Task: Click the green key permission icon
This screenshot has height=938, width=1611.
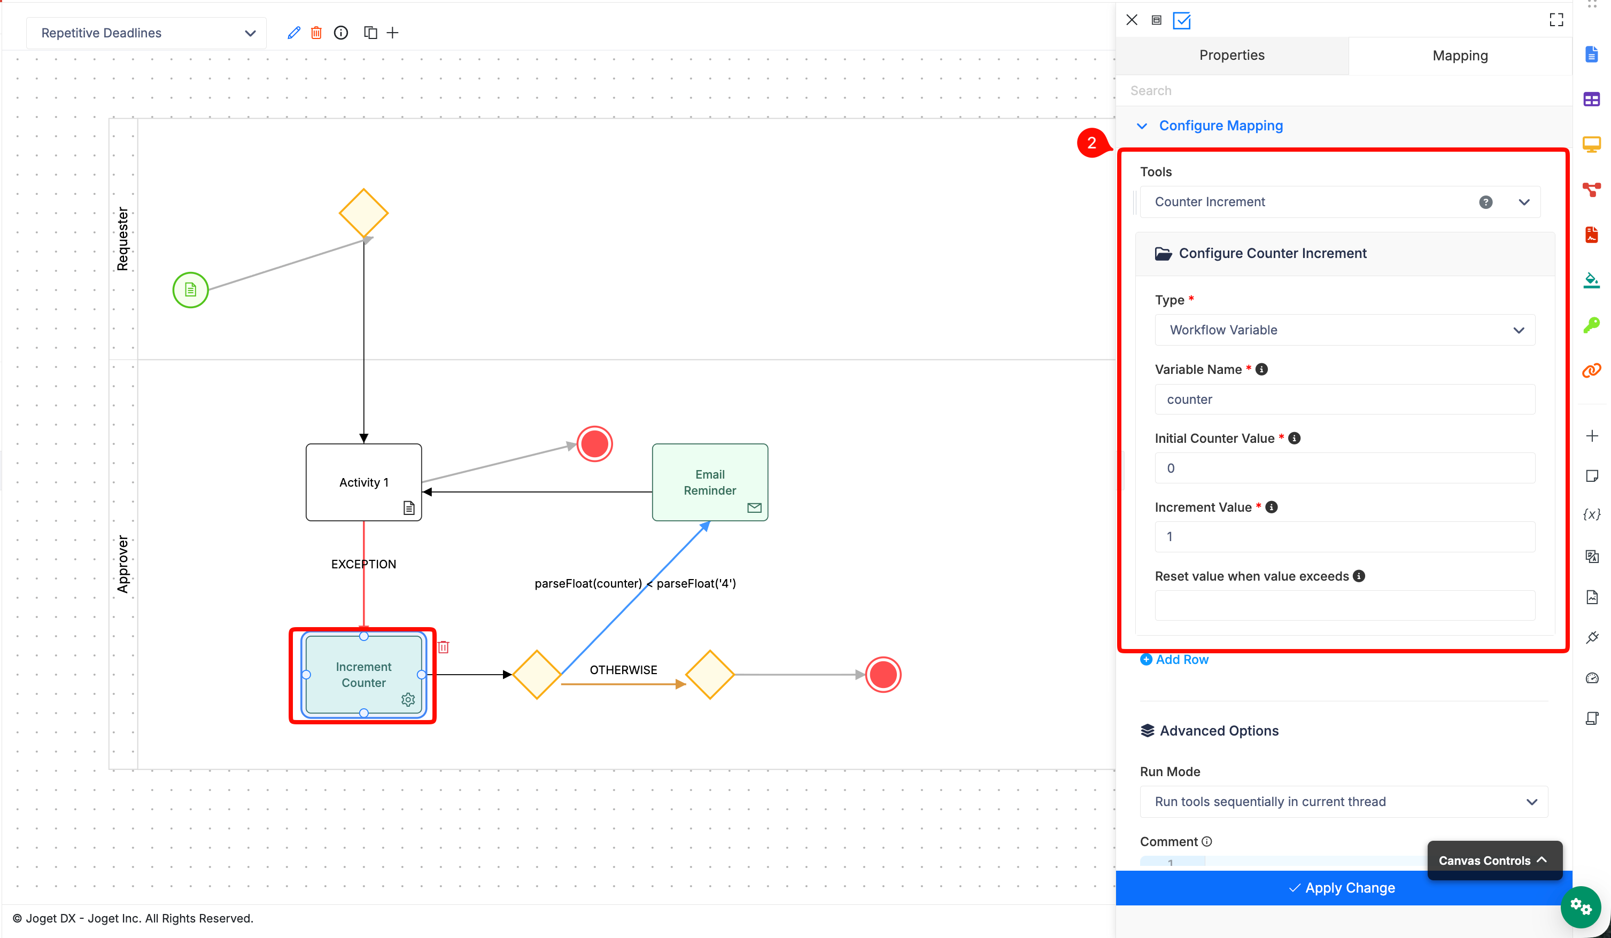Action: click(1591, 325)
